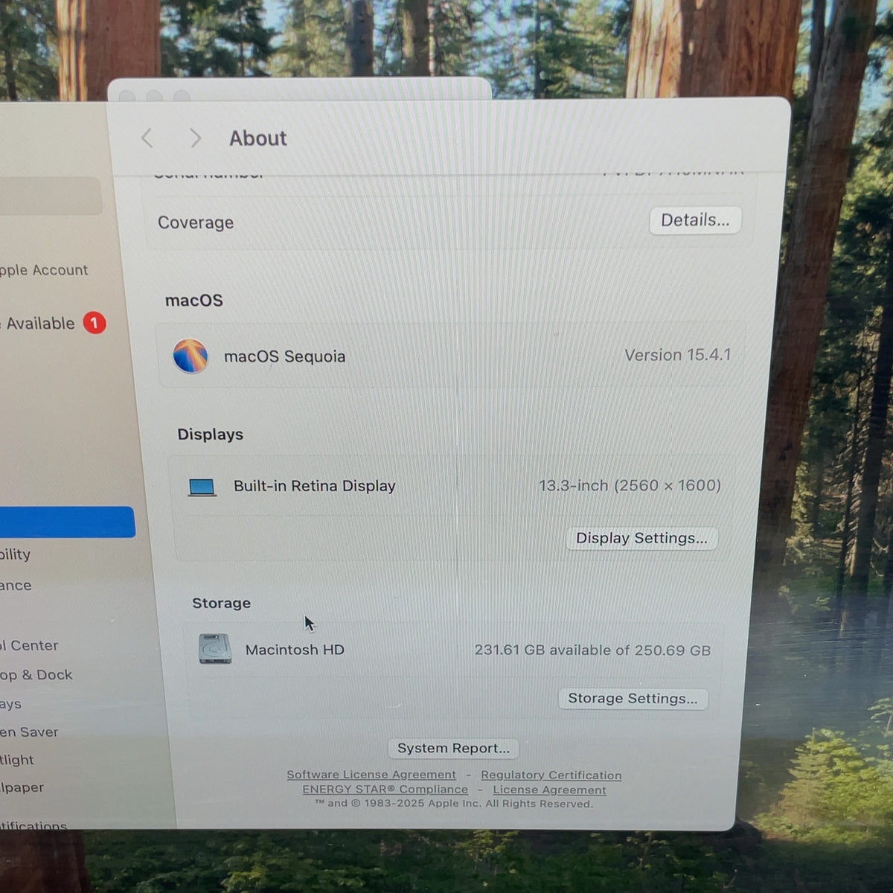Open the License Agreement link

pyautogui.click(x=549, y=790)
